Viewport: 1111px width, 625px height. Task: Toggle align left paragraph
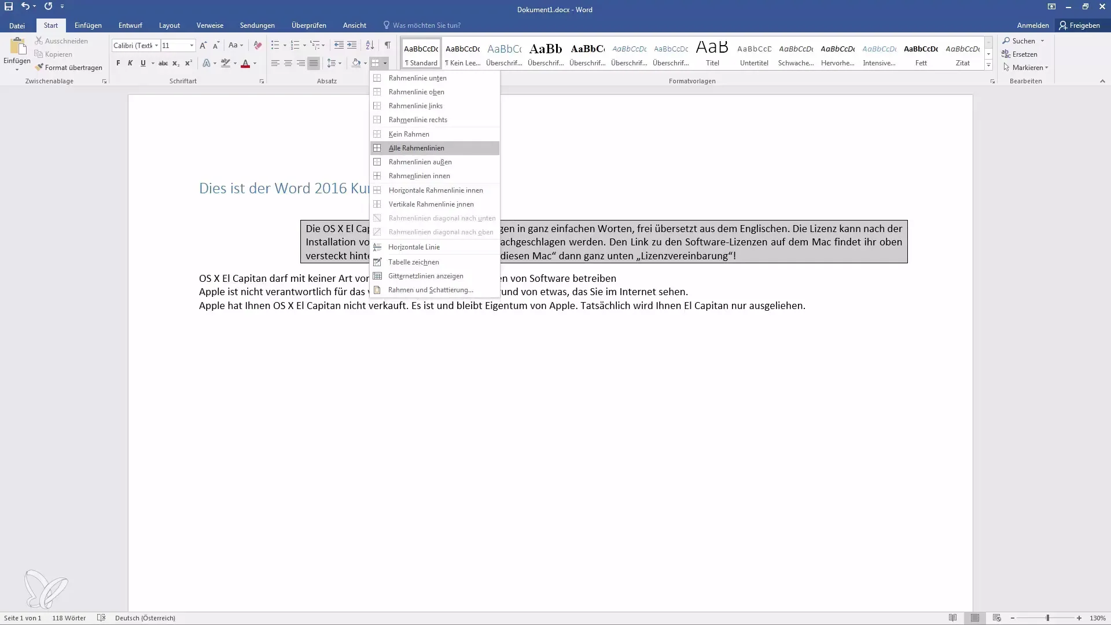275,63
